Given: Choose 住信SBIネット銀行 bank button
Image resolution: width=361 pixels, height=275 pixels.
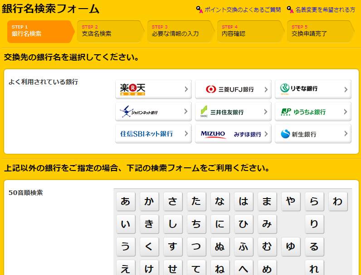Looking at the screenshot, I should 153,133.
